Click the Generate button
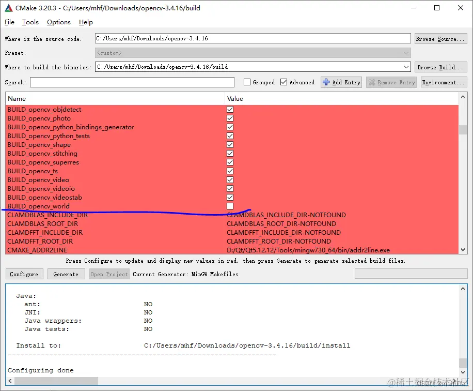 pyautogui.click(x=66, y=274)
